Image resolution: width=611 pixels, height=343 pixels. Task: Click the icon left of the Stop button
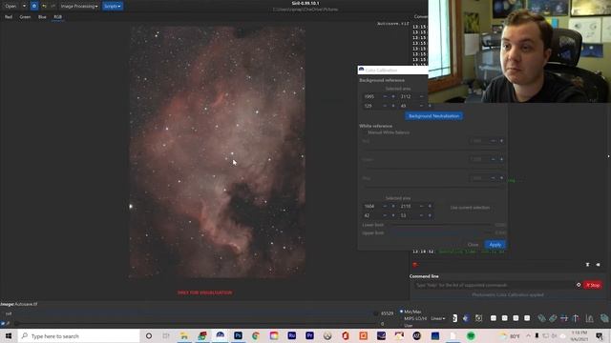[579, 285]
